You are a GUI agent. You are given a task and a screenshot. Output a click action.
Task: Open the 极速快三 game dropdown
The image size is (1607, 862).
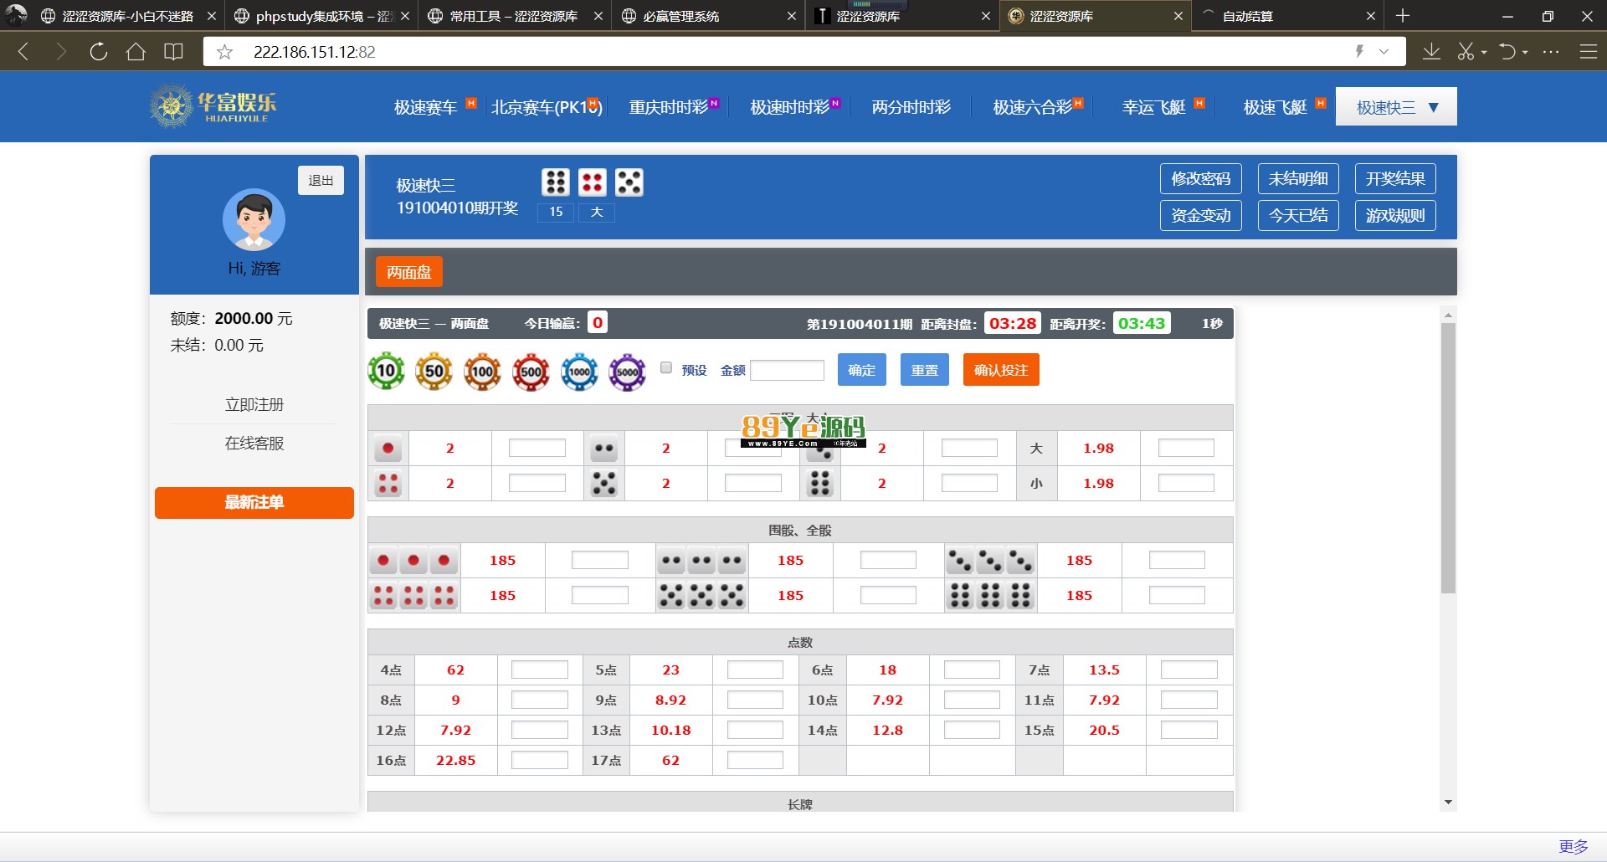(1396, 106)
